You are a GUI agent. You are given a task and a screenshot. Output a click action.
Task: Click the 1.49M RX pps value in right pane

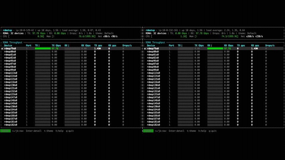(x=255, y=49)
